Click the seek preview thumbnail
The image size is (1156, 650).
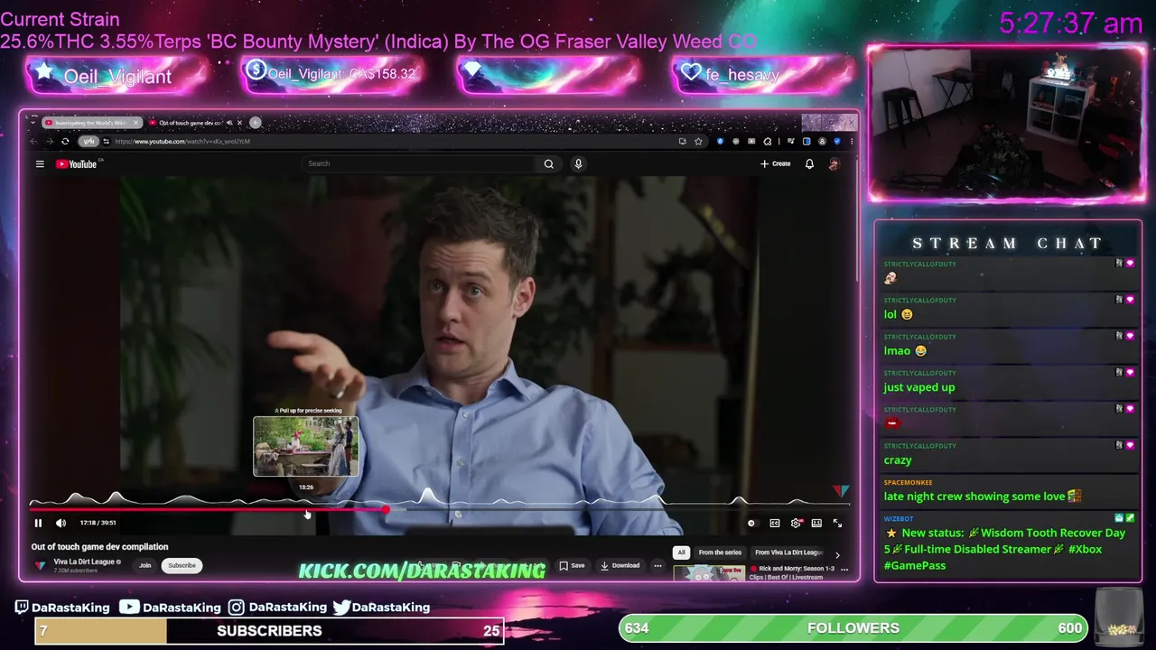pyautogui.click(x=306, y=446)
